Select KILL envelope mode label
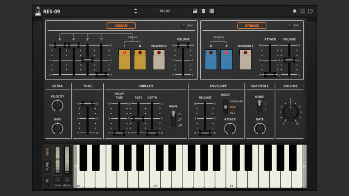Image resolution: width=349 pixels, height=196 pixels. coord(232,113)
